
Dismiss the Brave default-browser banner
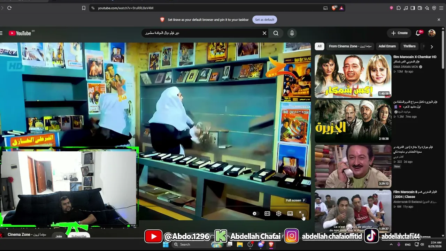439,20
